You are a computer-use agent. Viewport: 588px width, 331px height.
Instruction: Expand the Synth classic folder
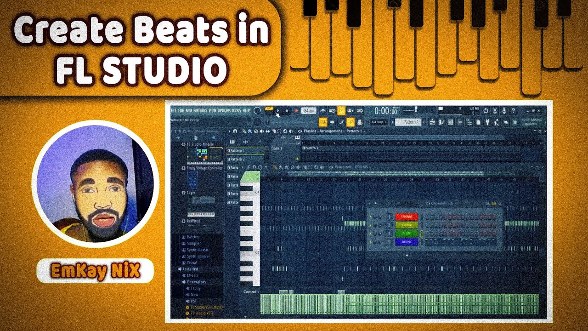pos(198,250)
